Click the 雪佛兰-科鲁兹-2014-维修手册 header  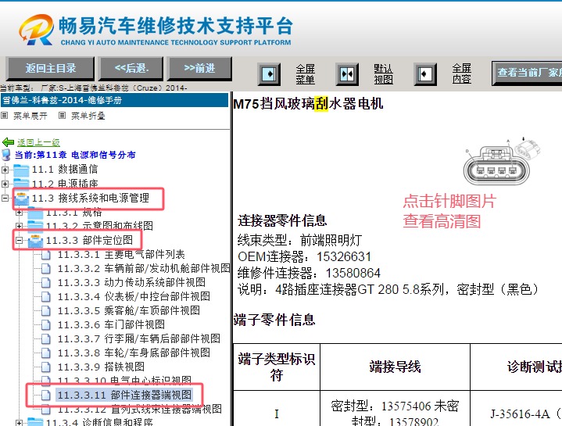click(x=114, y=100)
